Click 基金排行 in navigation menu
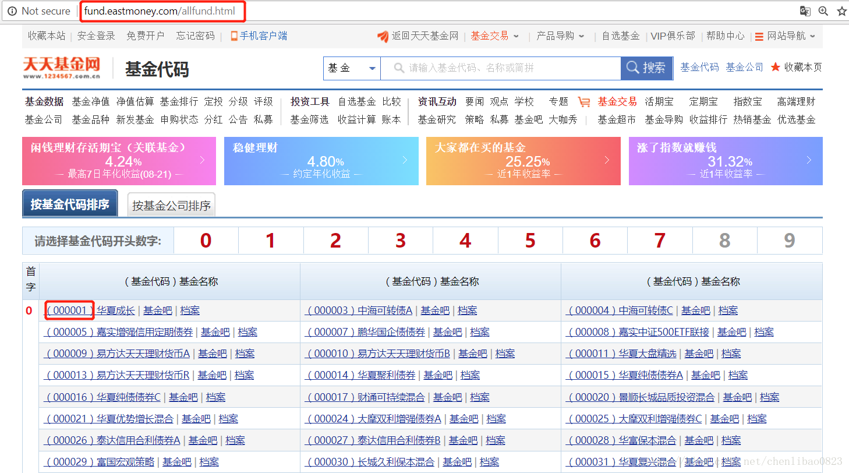This screenshot has width=849, height=473. (179, 101)
